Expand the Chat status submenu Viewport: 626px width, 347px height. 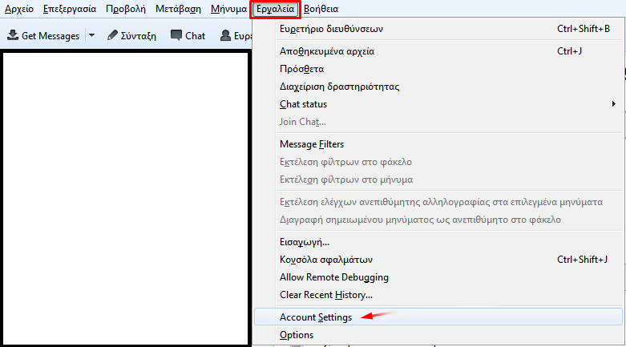click(x=438, y=104)
